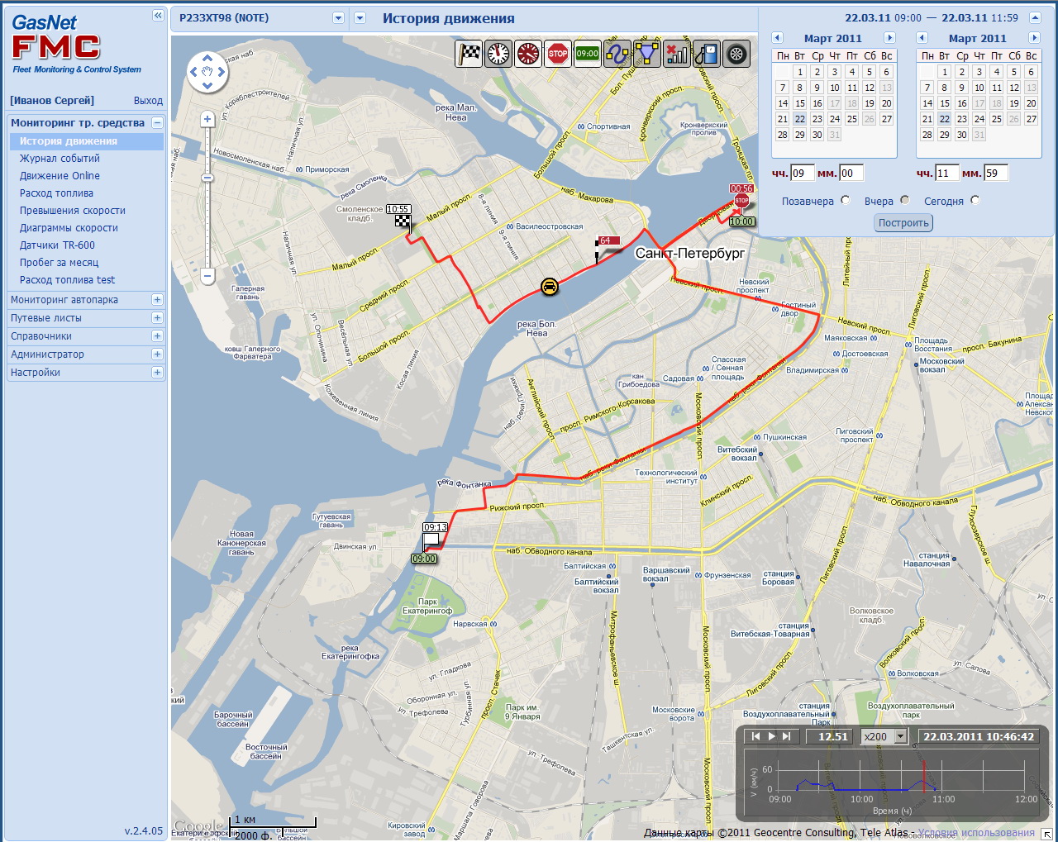Toggle the geofence polygon toolbar icon

point(647,54)
